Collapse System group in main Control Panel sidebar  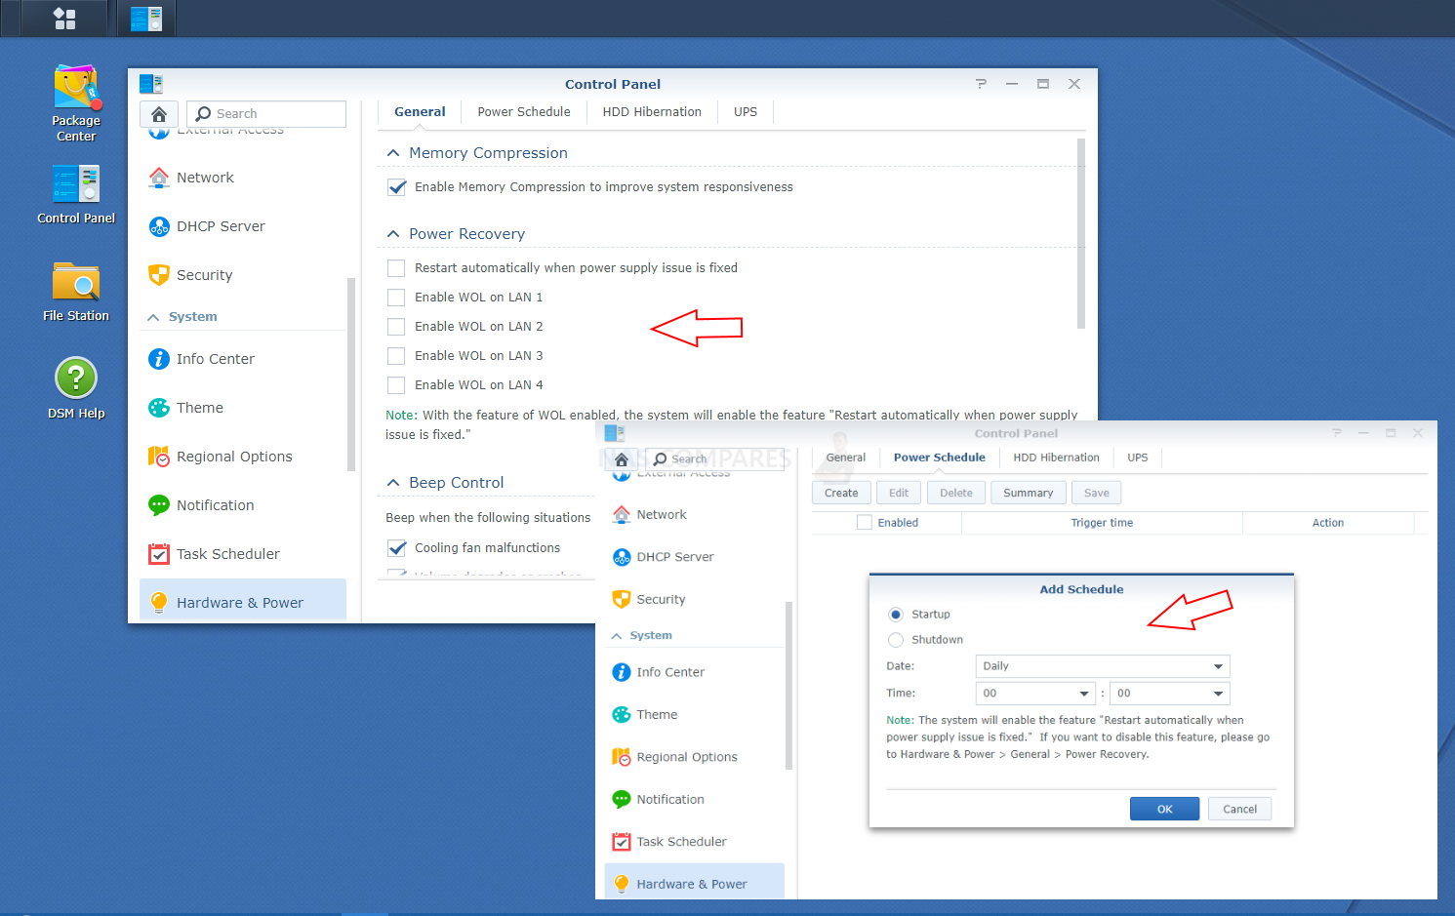153,317
